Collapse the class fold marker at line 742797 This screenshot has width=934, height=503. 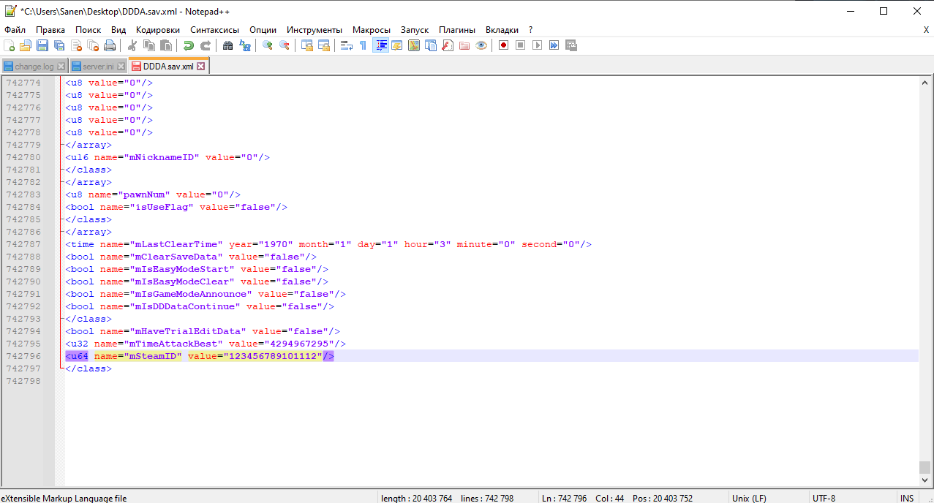61,368
